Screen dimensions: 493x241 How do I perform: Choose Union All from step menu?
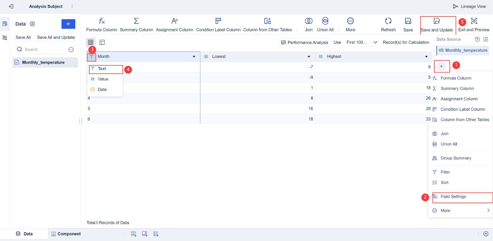coord(460,144)
